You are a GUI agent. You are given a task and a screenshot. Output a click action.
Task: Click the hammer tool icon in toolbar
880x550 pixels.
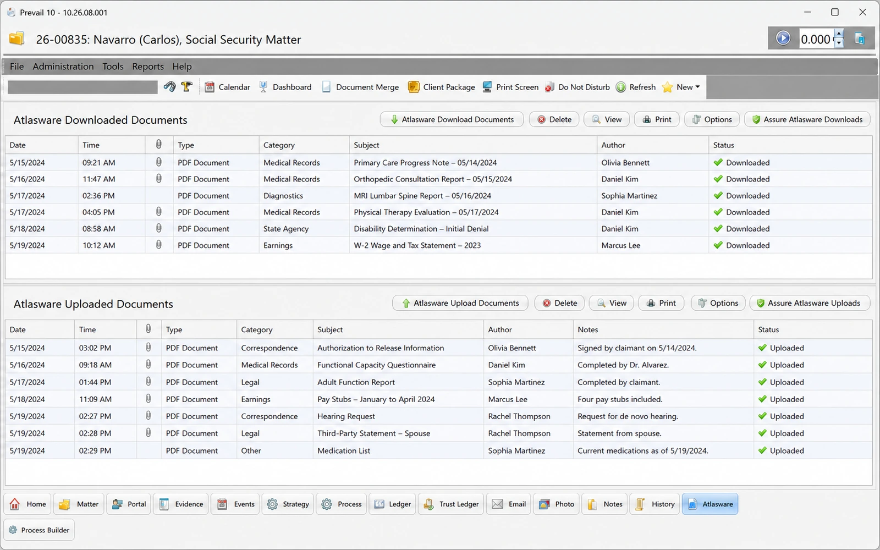coord(186,87)
